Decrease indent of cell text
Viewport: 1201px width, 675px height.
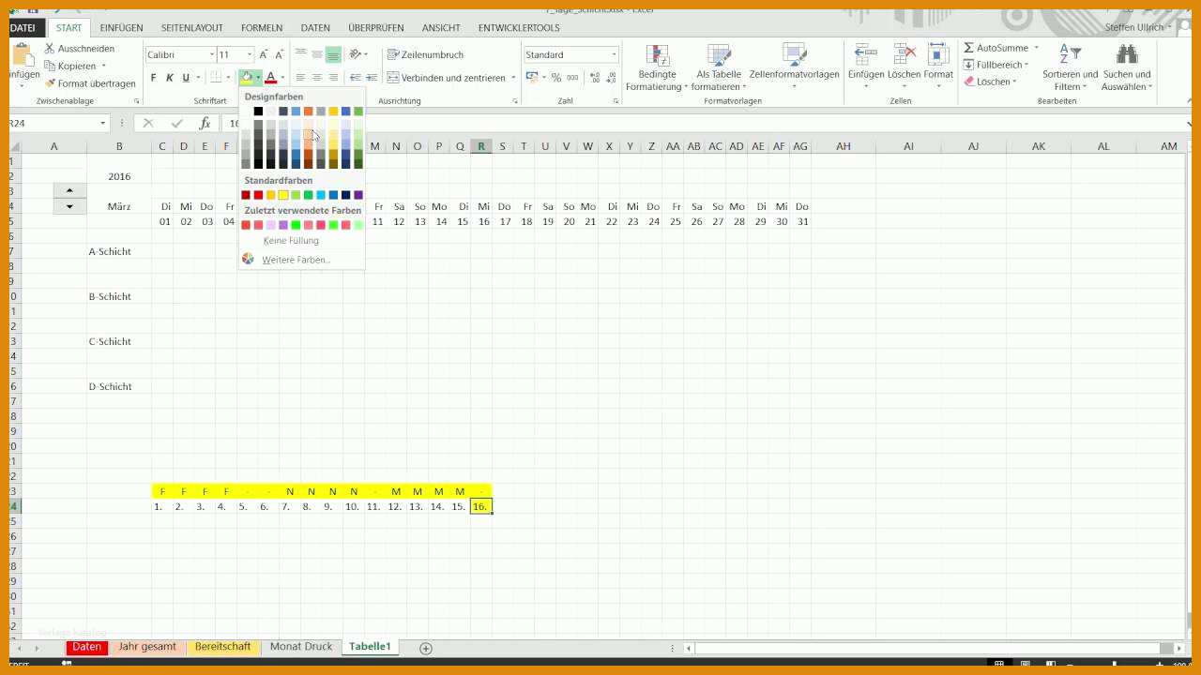[x=356, y=78]
